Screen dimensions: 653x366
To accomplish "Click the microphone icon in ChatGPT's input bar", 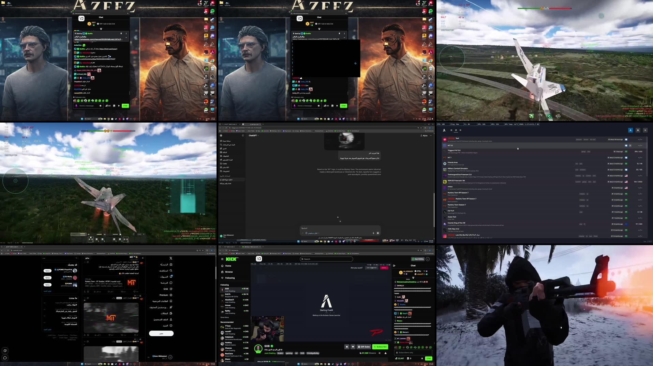I will coord(373,233).
